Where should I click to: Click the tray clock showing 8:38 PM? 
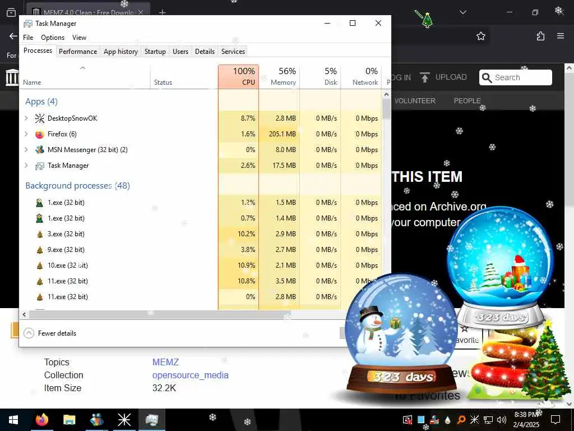(x=526, y=420)
